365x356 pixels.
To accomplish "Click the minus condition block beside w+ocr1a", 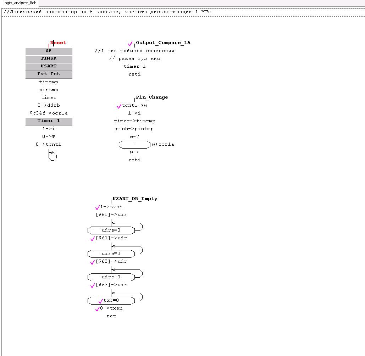I will pyautogui.click(x=134, y=145).
